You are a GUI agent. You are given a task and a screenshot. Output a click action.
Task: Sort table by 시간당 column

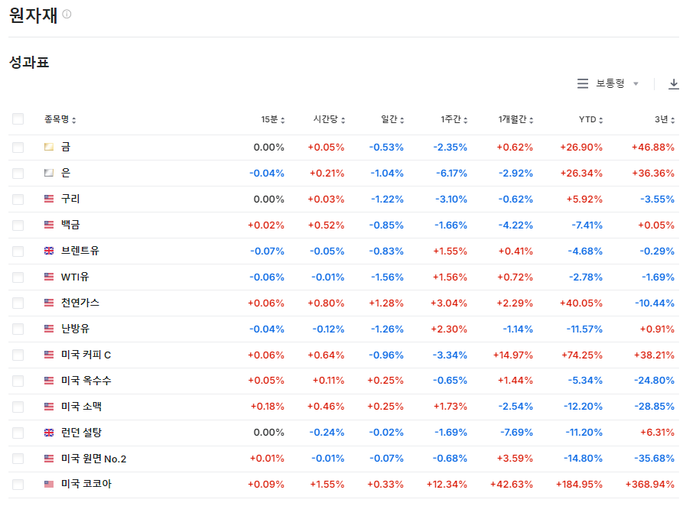(x=329, y=119)
